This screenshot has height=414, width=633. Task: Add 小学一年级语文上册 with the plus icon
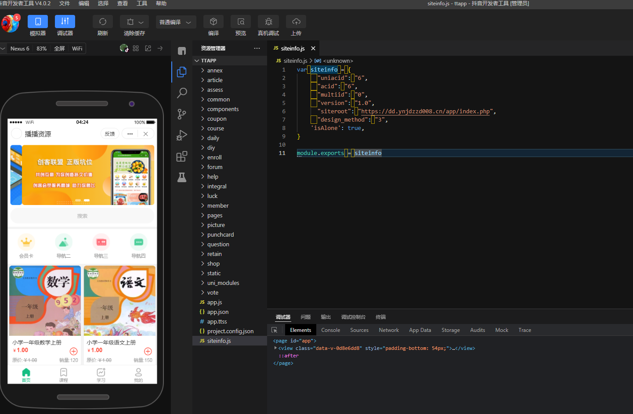pyautogui.click(x=148, y=351)
